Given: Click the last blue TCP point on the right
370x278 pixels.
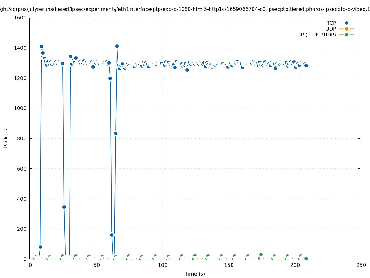Looking at the screenshot, I should [x=306, y=65].
